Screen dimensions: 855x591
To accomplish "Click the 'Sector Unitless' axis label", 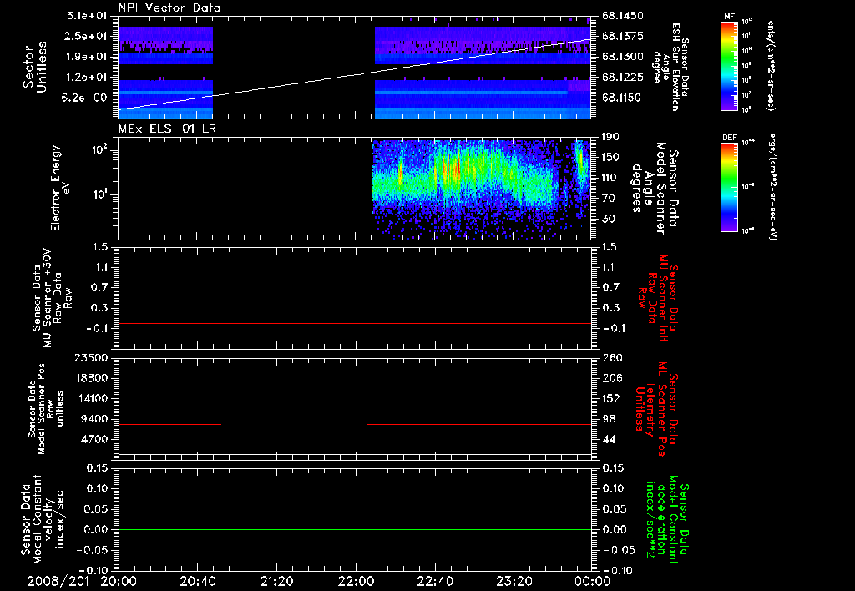I will coord(34,67).
